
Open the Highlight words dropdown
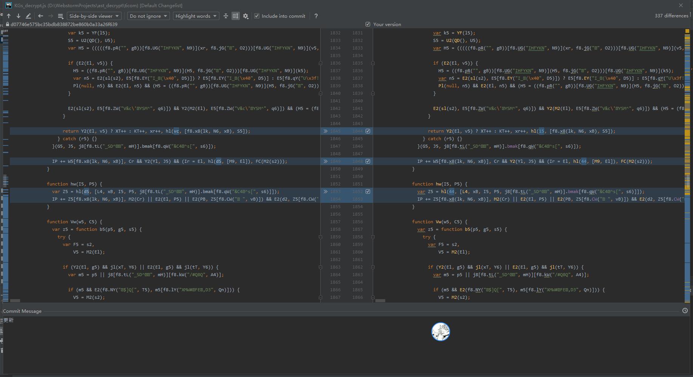(x=196, y=16)
